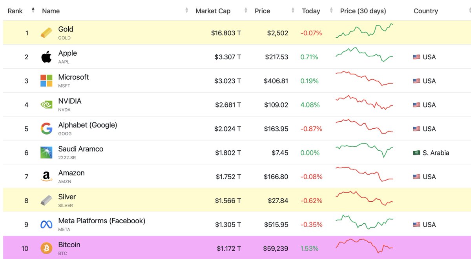Click Alphabet's -0.87% daily change
Viewport: 471px width, 259px height.
(311, 129)
